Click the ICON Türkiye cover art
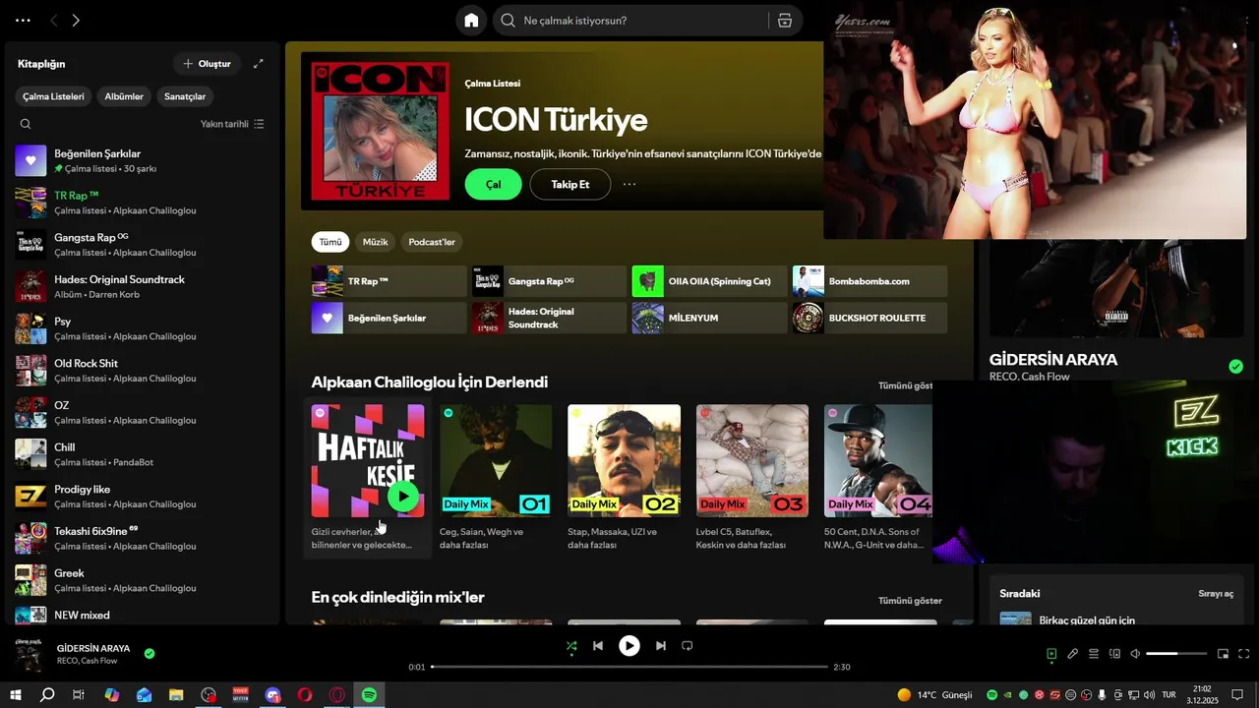The height and width of the screenshot is (708, 1259). 380,131
